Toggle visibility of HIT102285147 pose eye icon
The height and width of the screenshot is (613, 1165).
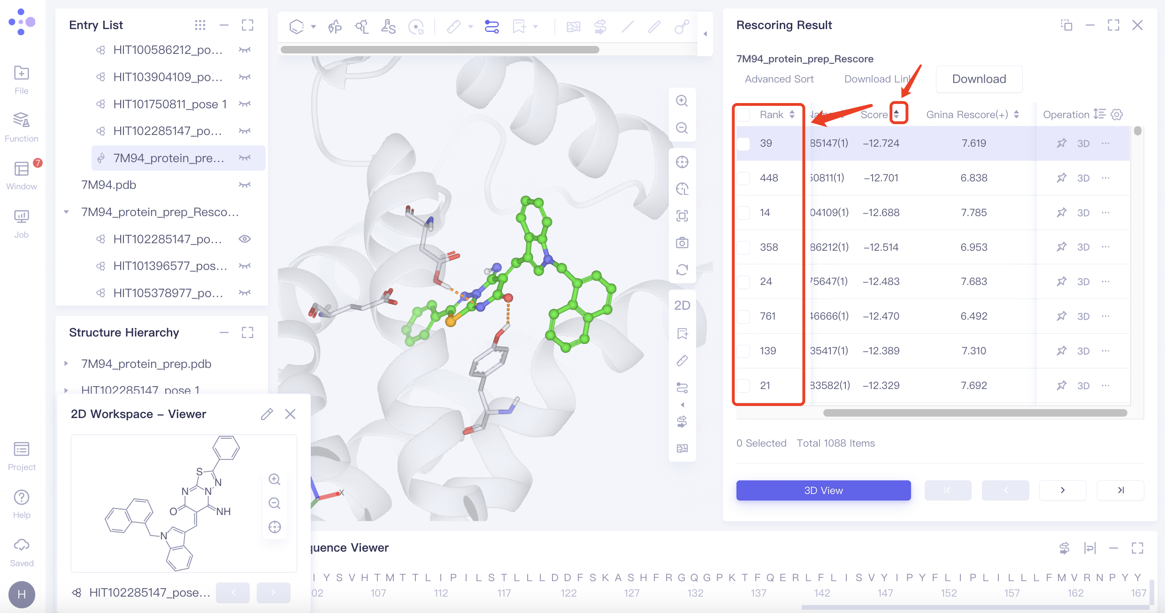point(245,239)
